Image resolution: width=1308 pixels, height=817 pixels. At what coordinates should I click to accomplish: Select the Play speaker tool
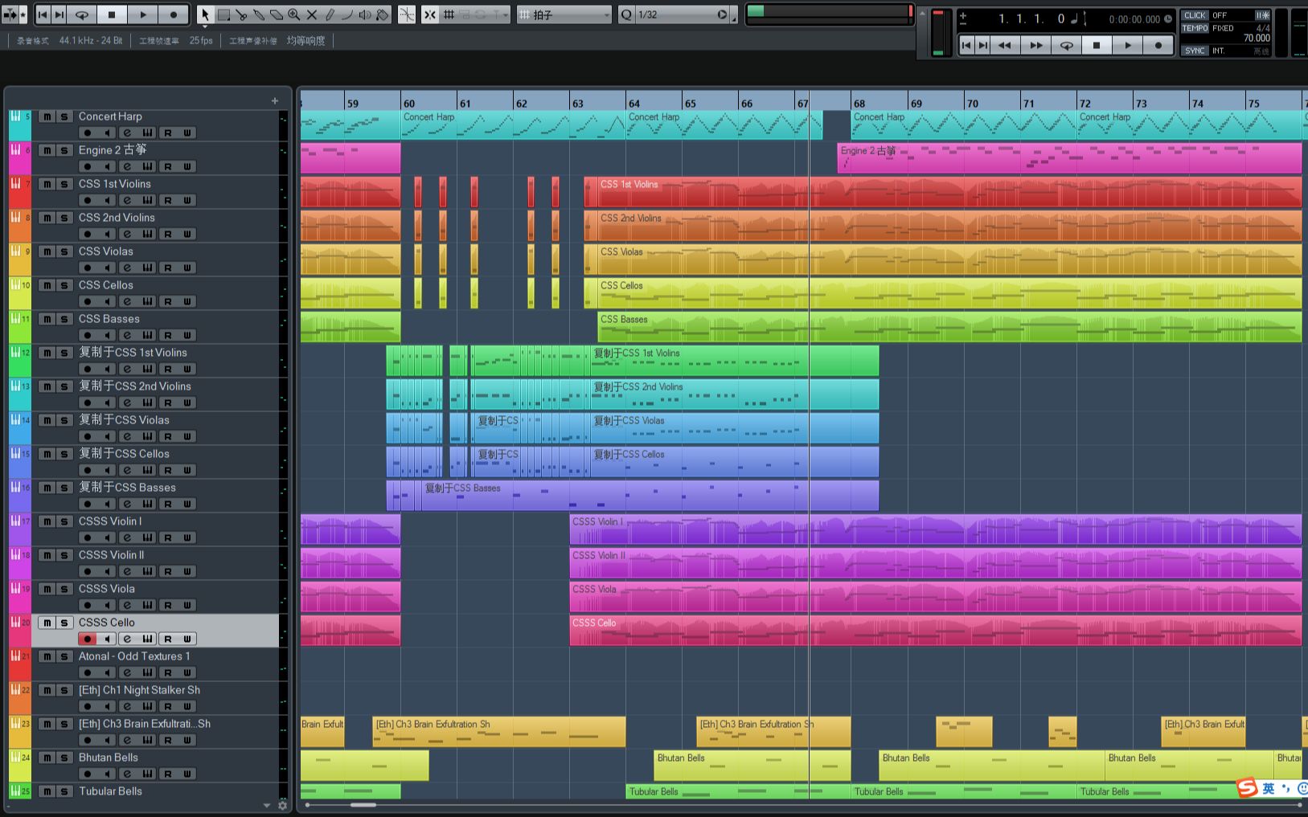(365, 14)
